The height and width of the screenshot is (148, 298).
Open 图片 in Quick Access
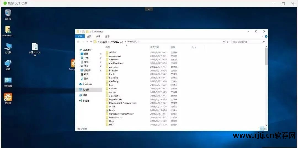click(x=85, y=66)
